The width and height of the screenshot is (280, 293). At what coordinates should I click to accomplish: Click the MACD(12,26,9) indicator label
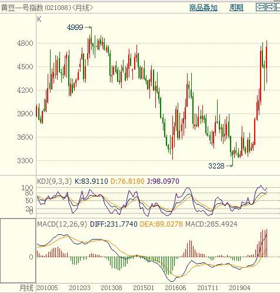point(62,224)
